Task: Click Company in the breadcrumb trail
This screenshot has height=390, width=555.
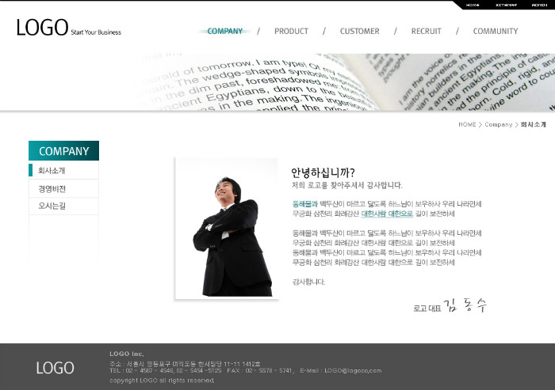Action: pyautogui.click(x=499, y=124)
